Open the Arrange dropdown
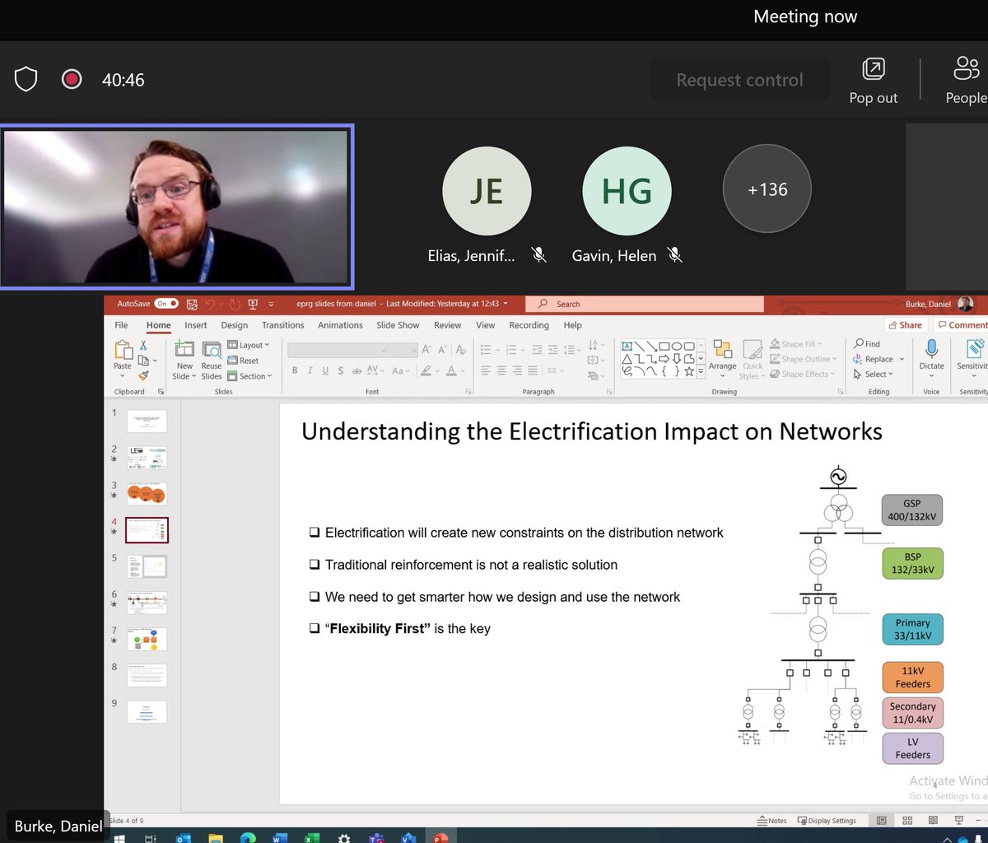Viewport: 988px width, 843px height. 722,359
